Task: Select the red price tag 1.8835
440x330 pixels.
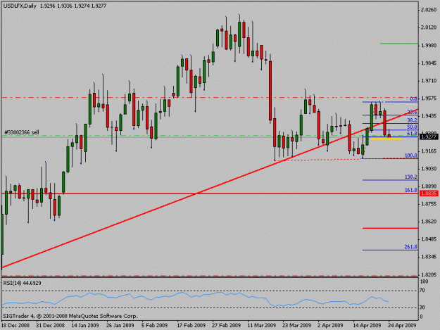Action: tap(429, 193)
